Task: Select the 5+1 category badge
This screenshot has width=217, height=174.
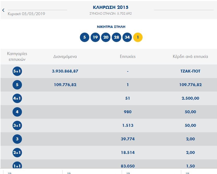Action: (17, 71)
